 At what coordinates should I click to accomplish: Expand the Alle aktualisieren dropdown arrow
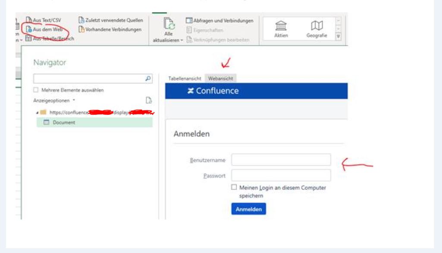[182, 41]
